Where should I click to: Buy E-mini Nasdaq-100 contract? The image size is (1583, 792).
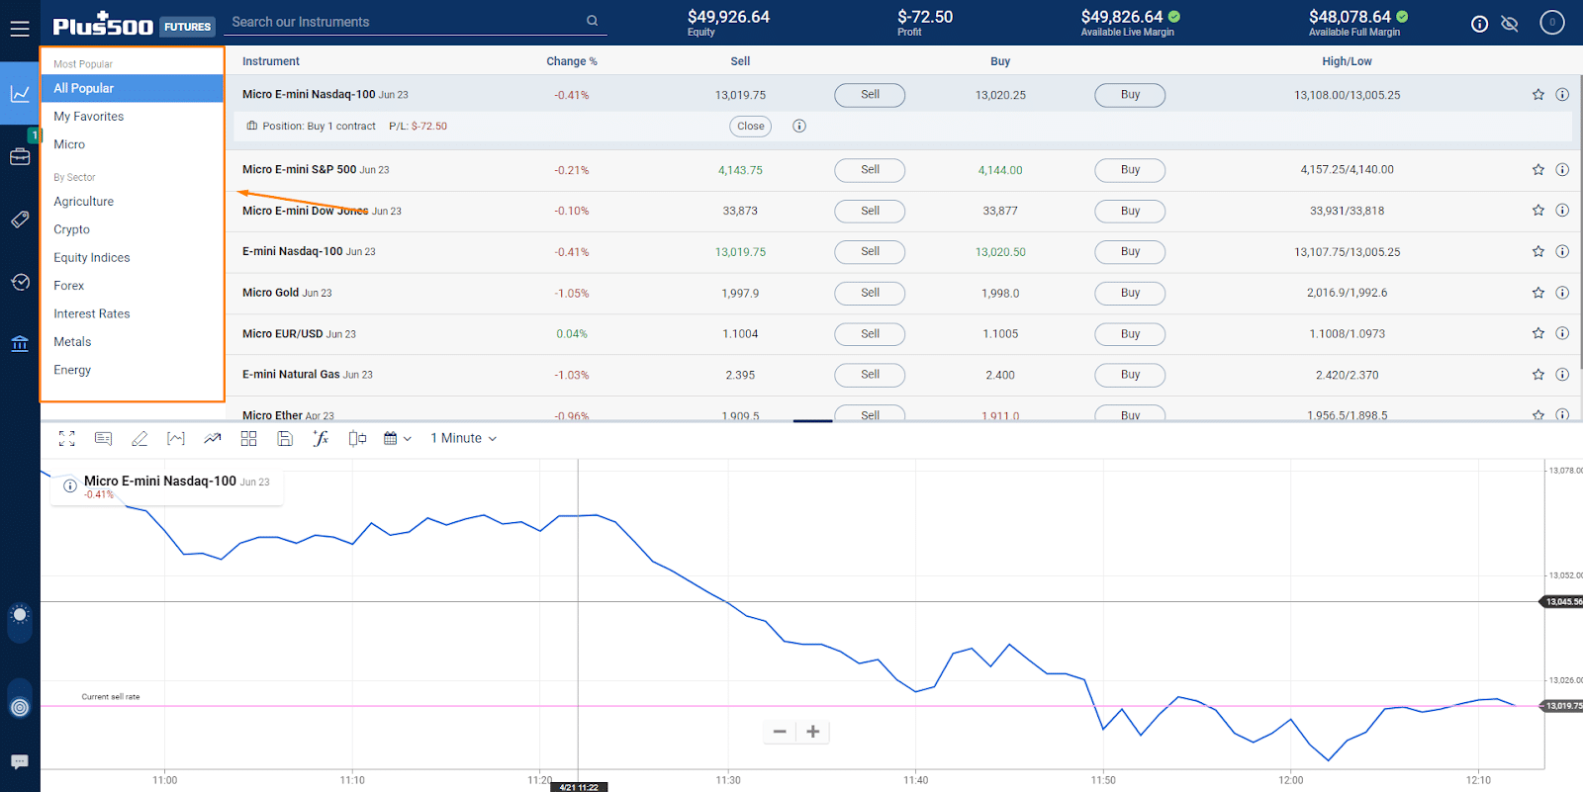[x=1130, y=252]
